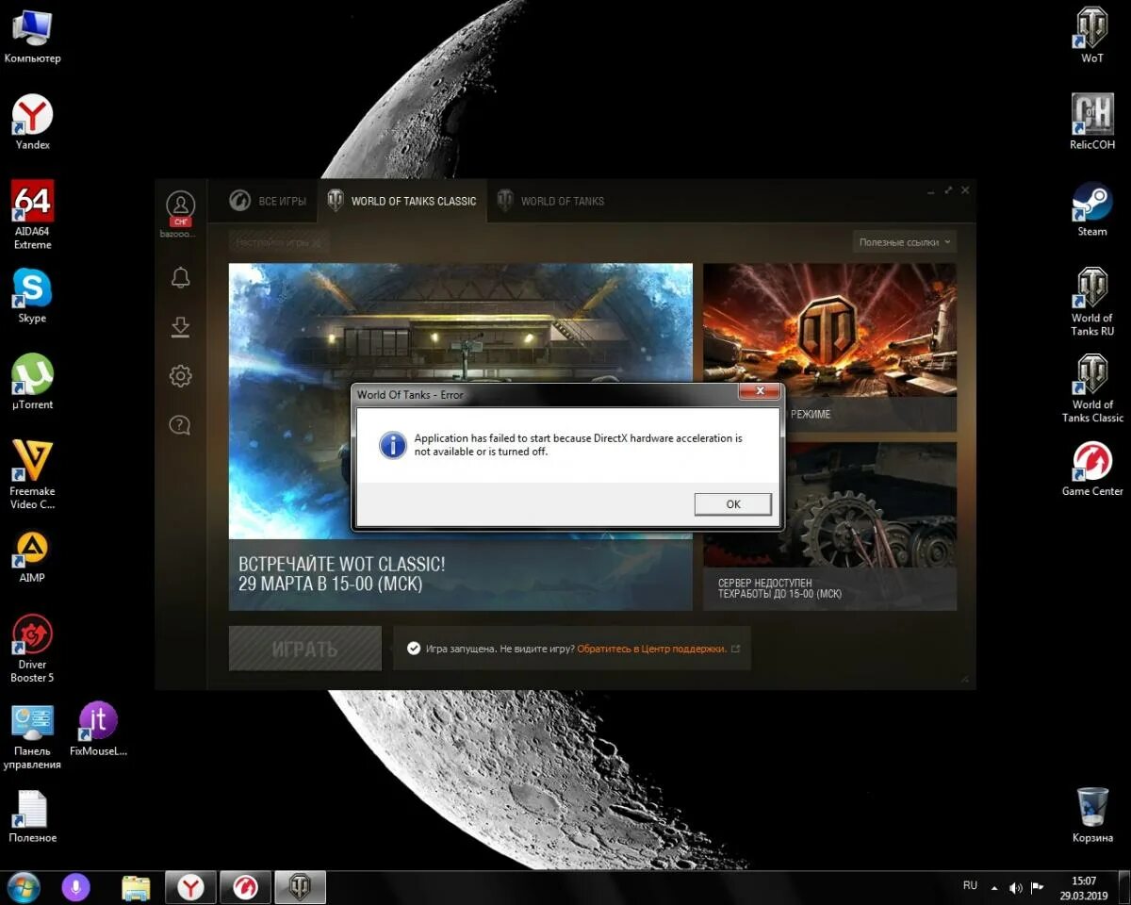Viewport: 1131px width, 905px height.
Task: Open the Windows Start menu
Action: (24, 887)
